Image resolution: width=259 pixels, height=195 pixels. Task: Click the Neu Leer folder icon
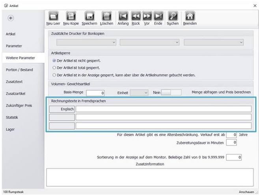[53, 16]
